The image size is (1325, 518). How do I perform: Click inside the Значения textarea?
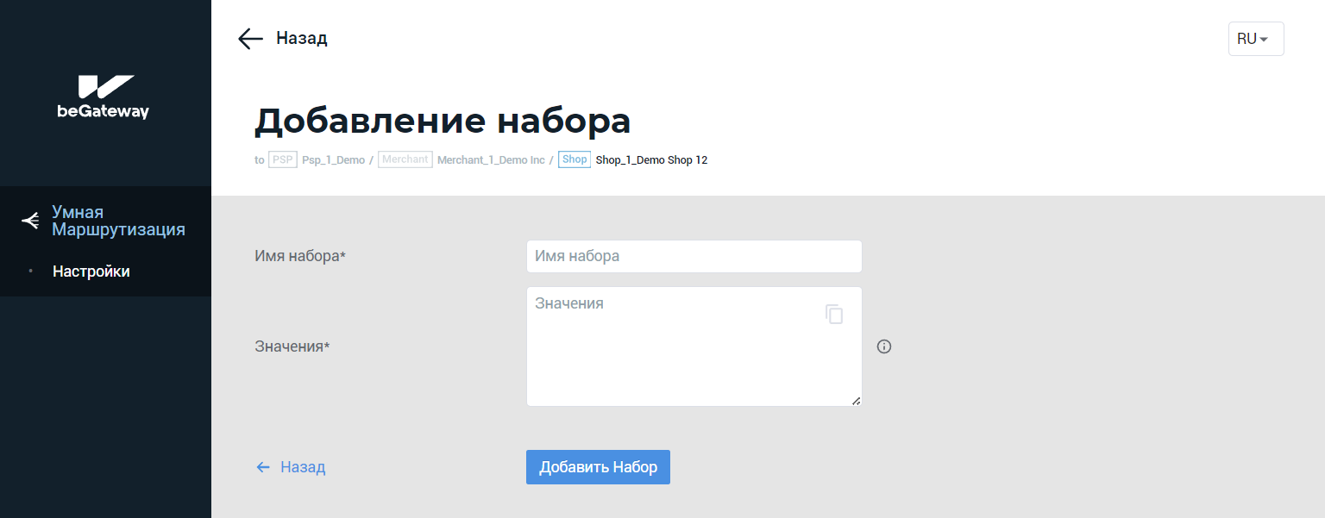[673, 353]
